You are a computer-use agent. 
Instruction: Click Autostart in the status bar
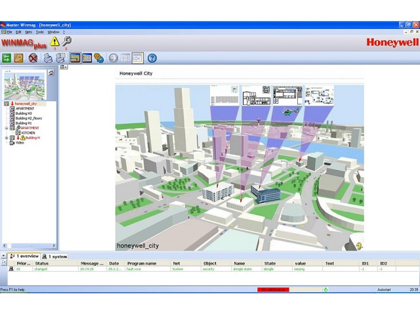(384, 289)
